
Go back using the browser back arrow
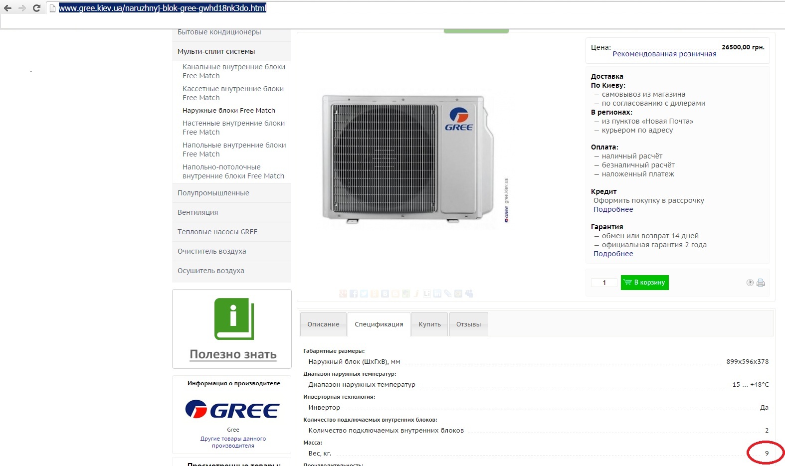(x=7, y=8)
